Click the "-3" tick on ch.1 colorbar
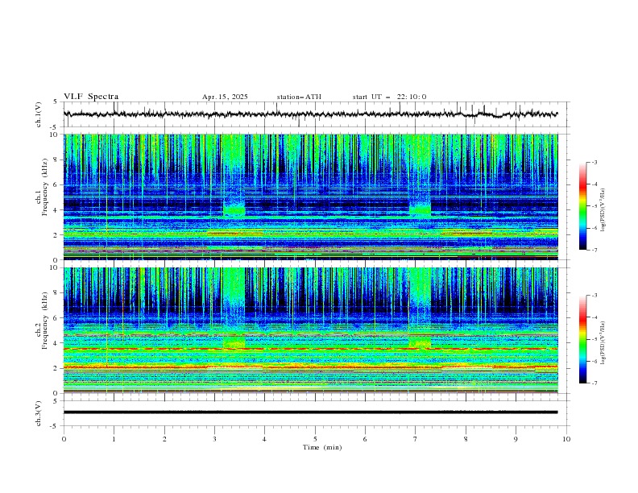Image resolution: width=638 pixels, height=493 pixels. coord(594,162)
